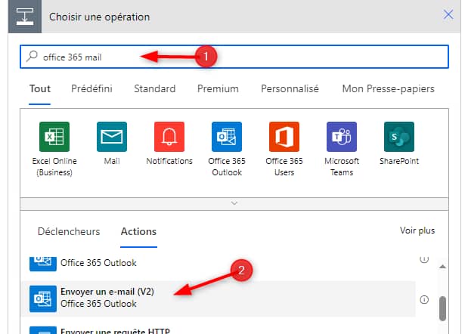Viewport: 468px width, 334px height.
Task: Select the SharePoint connector icon
Action: (399, 137)
